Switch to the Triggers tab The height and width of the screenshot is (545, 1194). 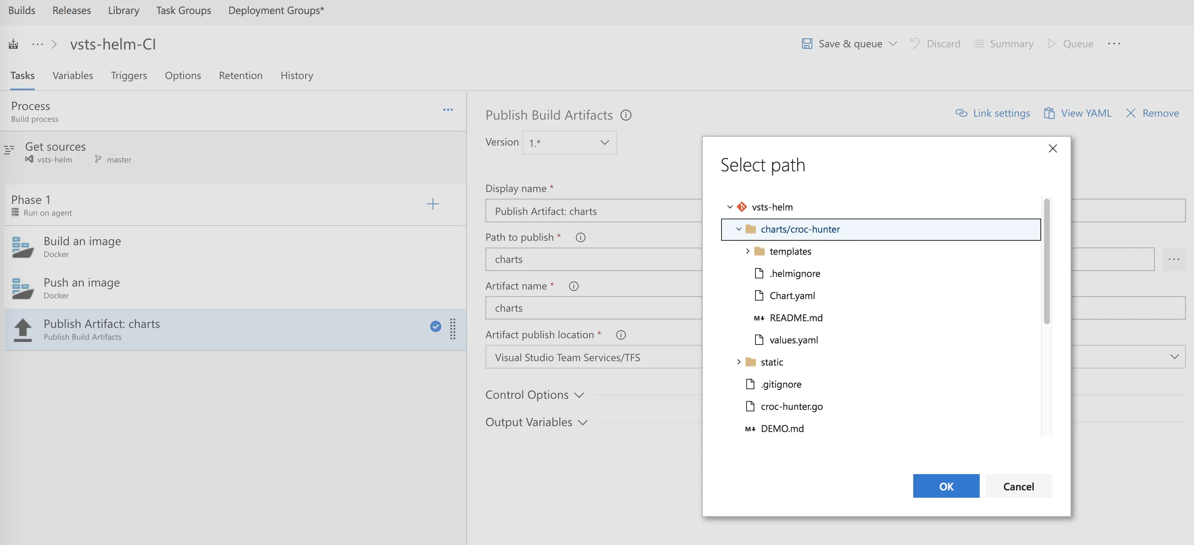coord(129,76)
